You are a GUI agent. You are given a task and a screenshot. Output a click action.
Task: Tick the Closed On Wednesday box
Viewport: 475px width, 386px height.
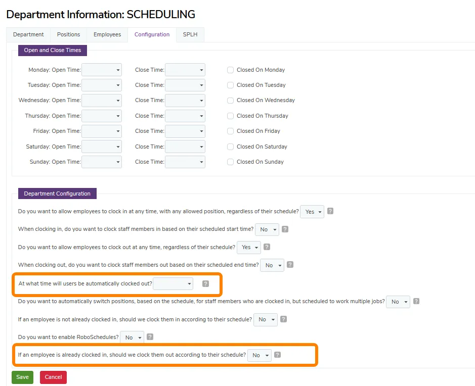pyautogui.click(x=231, y=101)
